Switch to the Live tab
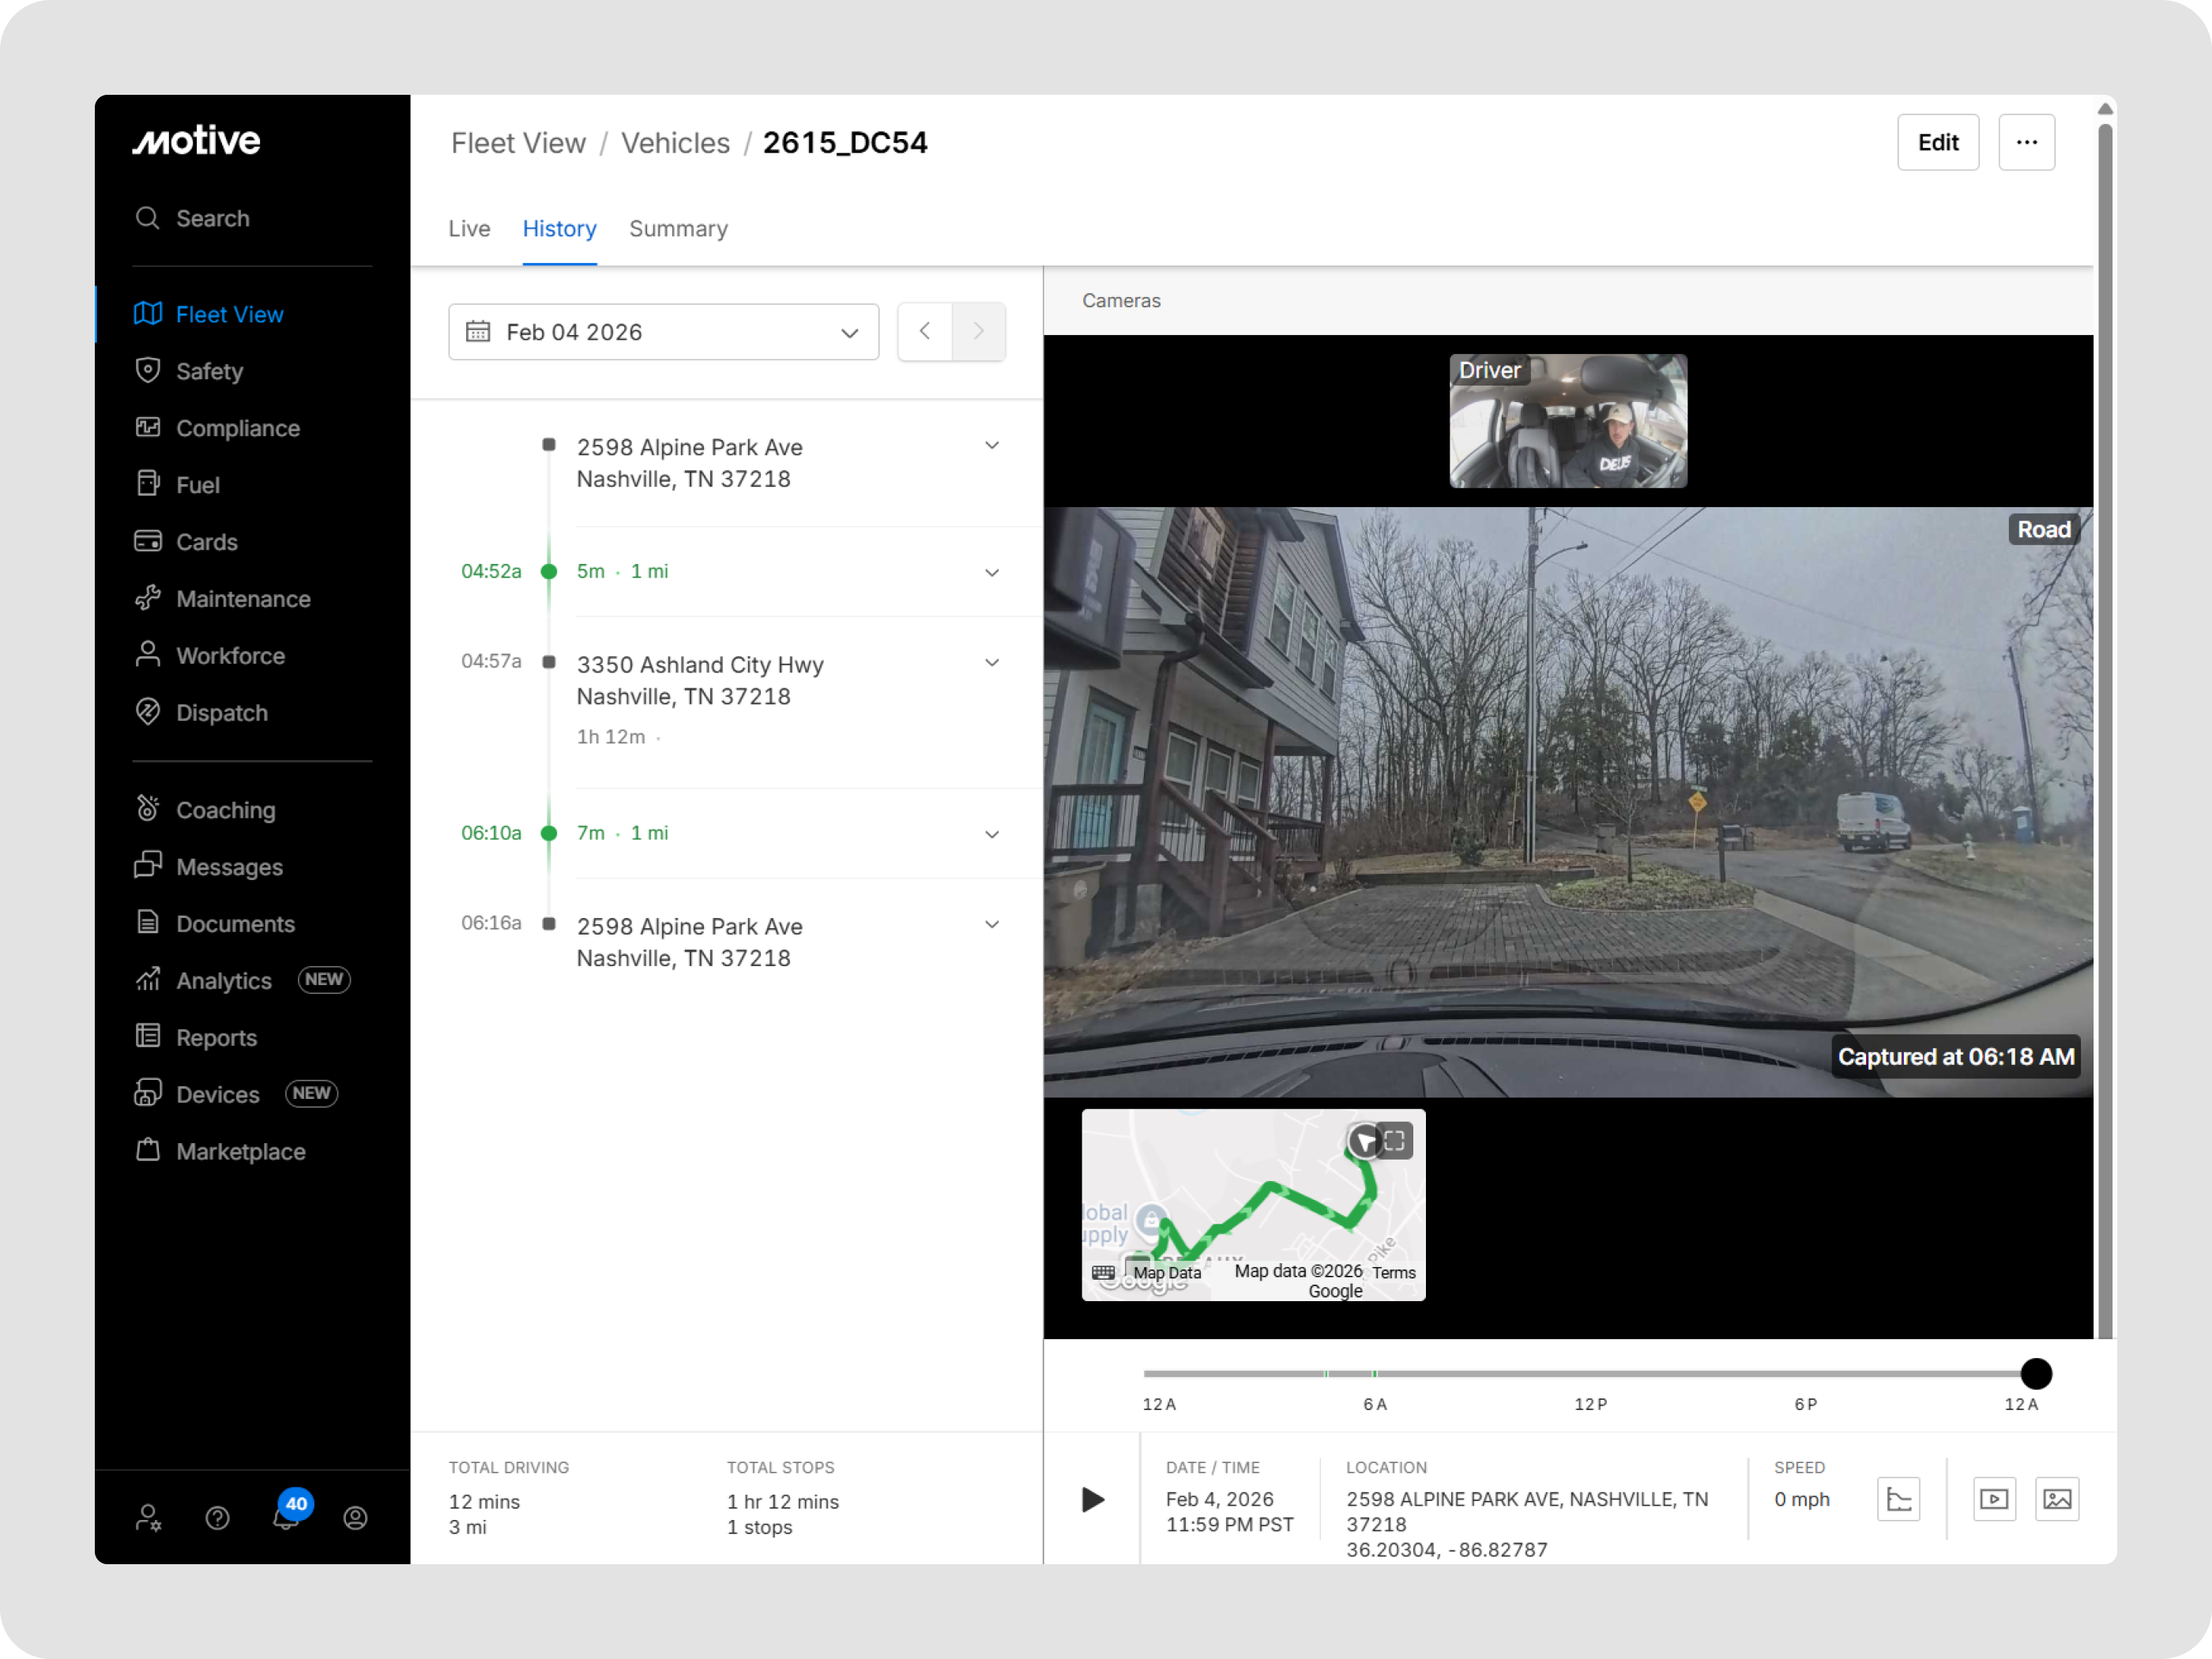Screen dimensions: 2212x1659 coord(469,229)
